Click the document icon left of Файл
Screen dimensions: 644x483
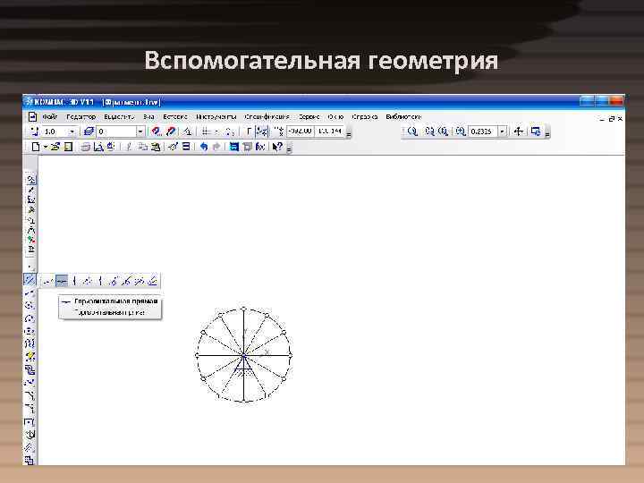coord(32,117)
